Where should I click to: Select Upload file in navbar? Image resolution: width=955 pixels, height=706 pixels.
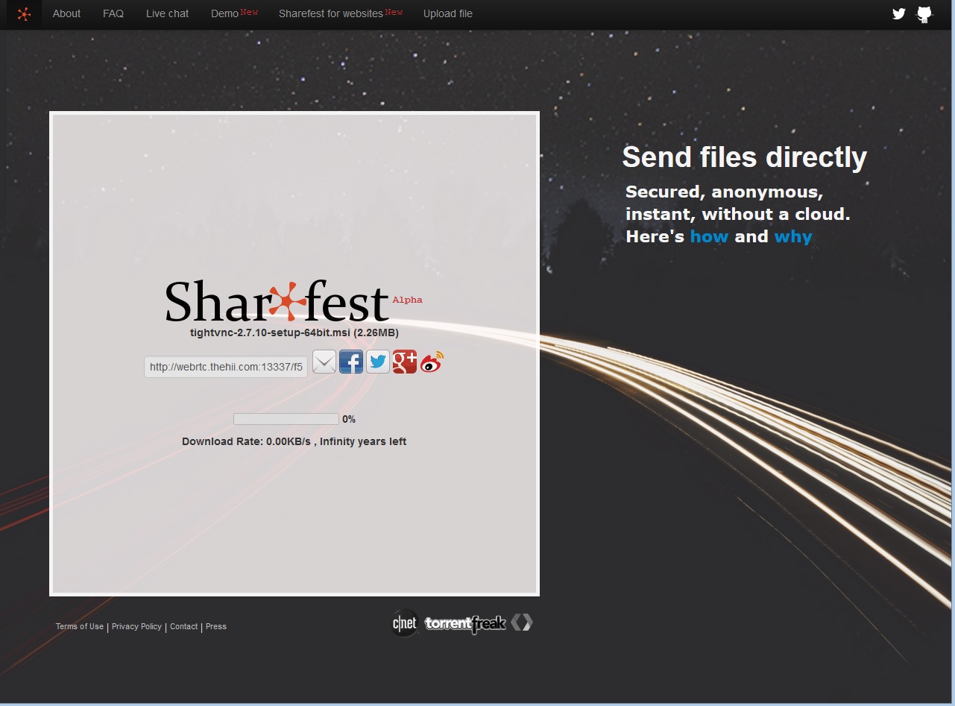pyautogui.click(x=448, y=13)
